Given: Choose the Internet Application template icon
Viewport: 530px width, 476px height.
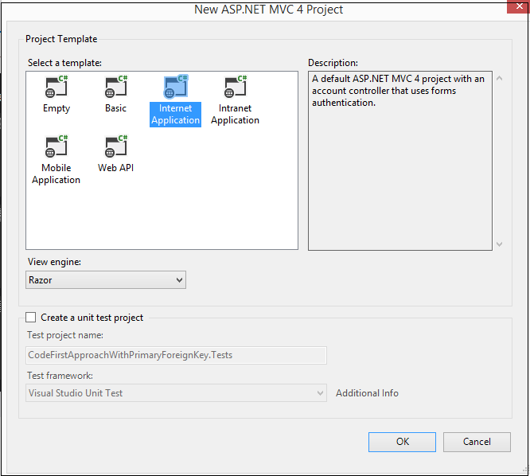Looking at the screenshot, I should [175, 87].
